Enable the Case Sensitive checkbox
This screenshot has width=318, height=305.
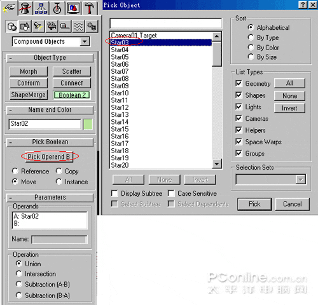pos(171,193)
